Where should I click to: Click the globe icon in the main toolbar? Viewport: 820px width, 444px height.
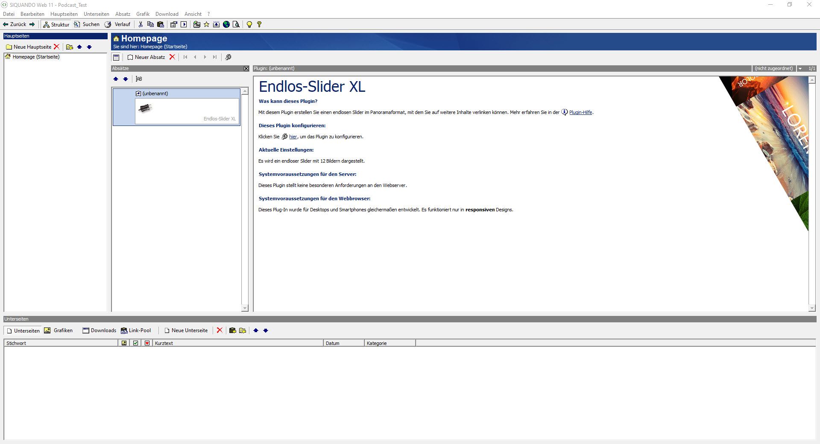[x=226, y=24]
